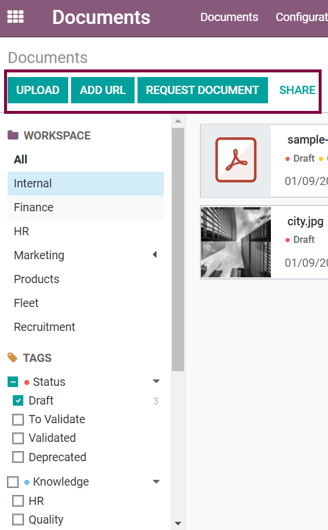Expand the Marketing workspace arrow

[155, 254]
